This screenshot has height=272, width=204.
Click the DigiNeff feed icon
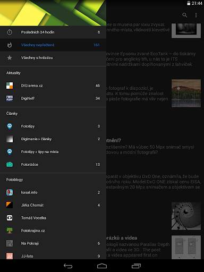[x=10, y=98]
